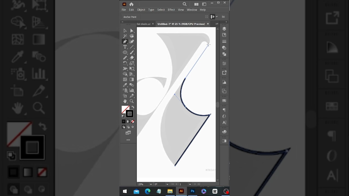Image resolution: width=349 pixels, height=196 pixels.
Task: Open control panel menu list icon
Action: coord(223,17)
